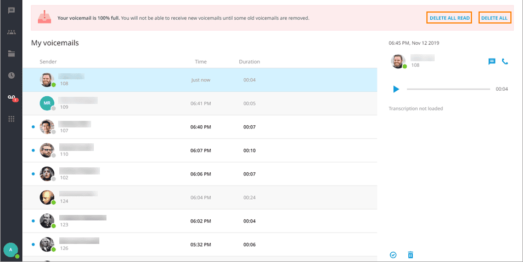
Task: Open call history clock icon
Action: pyautogui.click(x=11, y=75)
